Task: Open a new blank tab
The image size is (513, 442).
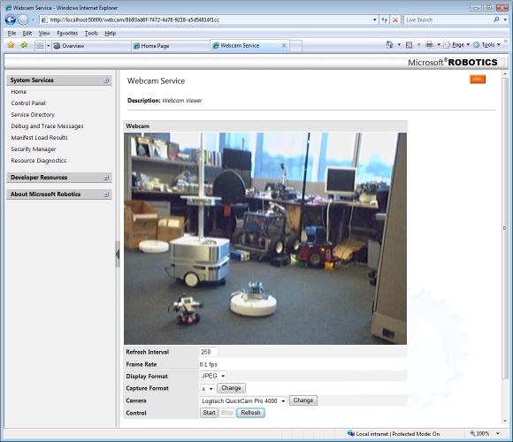Action: (x=295, y=46)
